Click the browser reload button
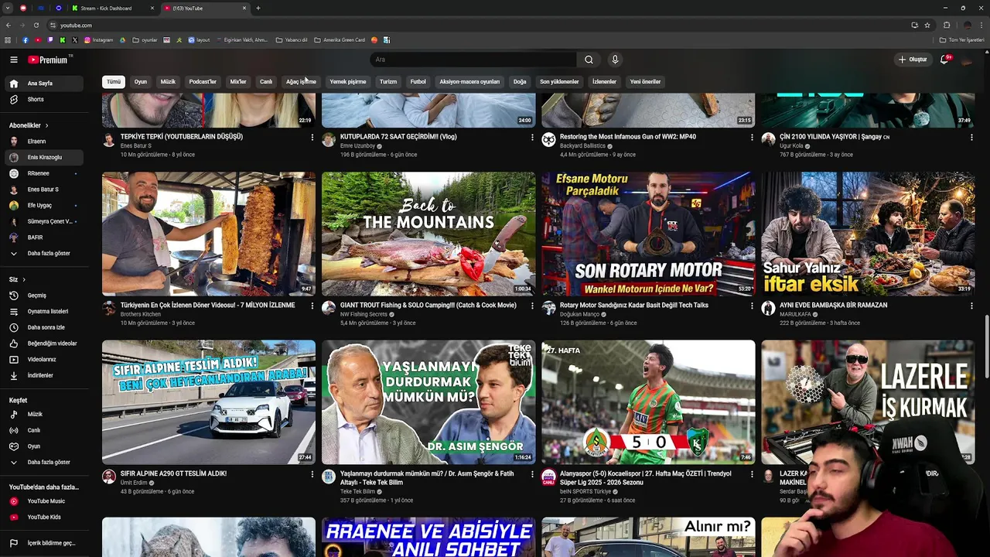 (36, 26)
